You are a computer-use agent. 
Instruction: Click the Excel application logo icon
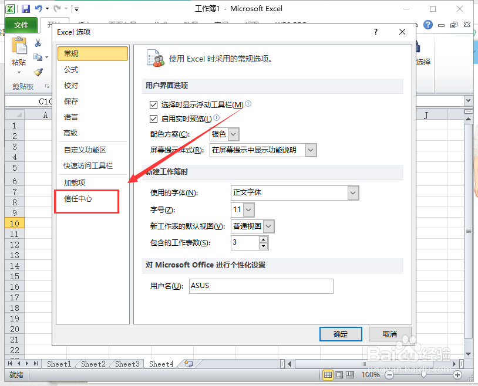10,9
